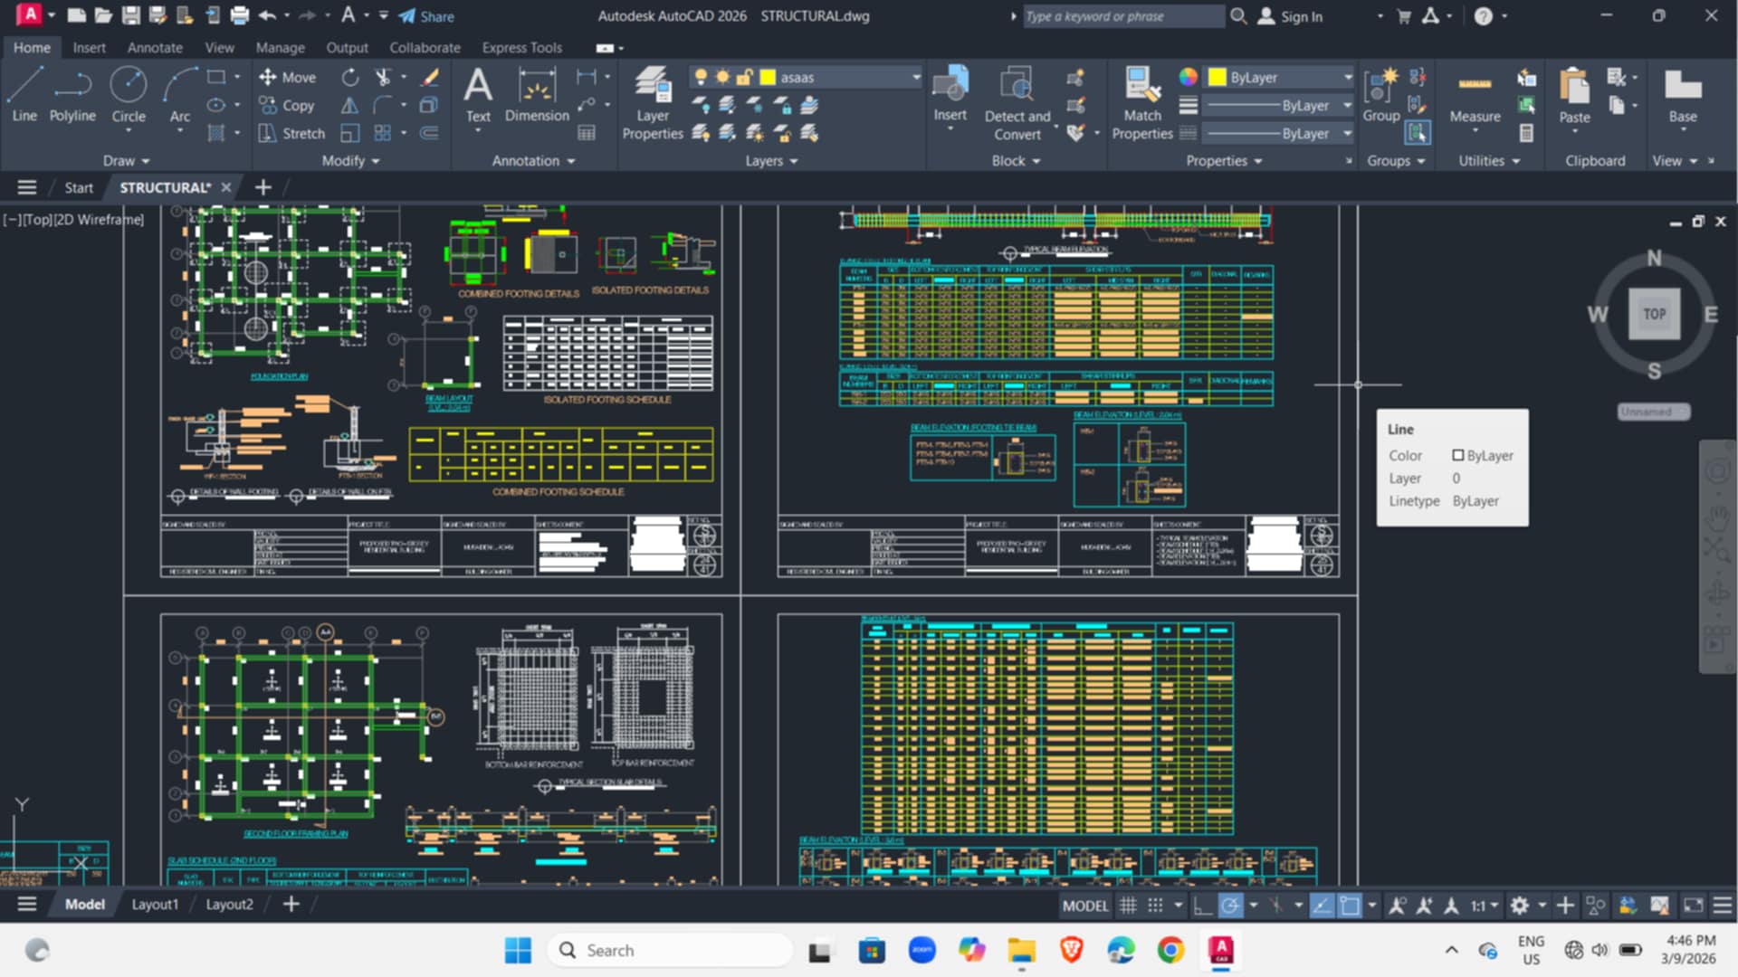Toggle polar tracking in status bar
This screenshot has width=1738, height=977.
coord(1230,906)
